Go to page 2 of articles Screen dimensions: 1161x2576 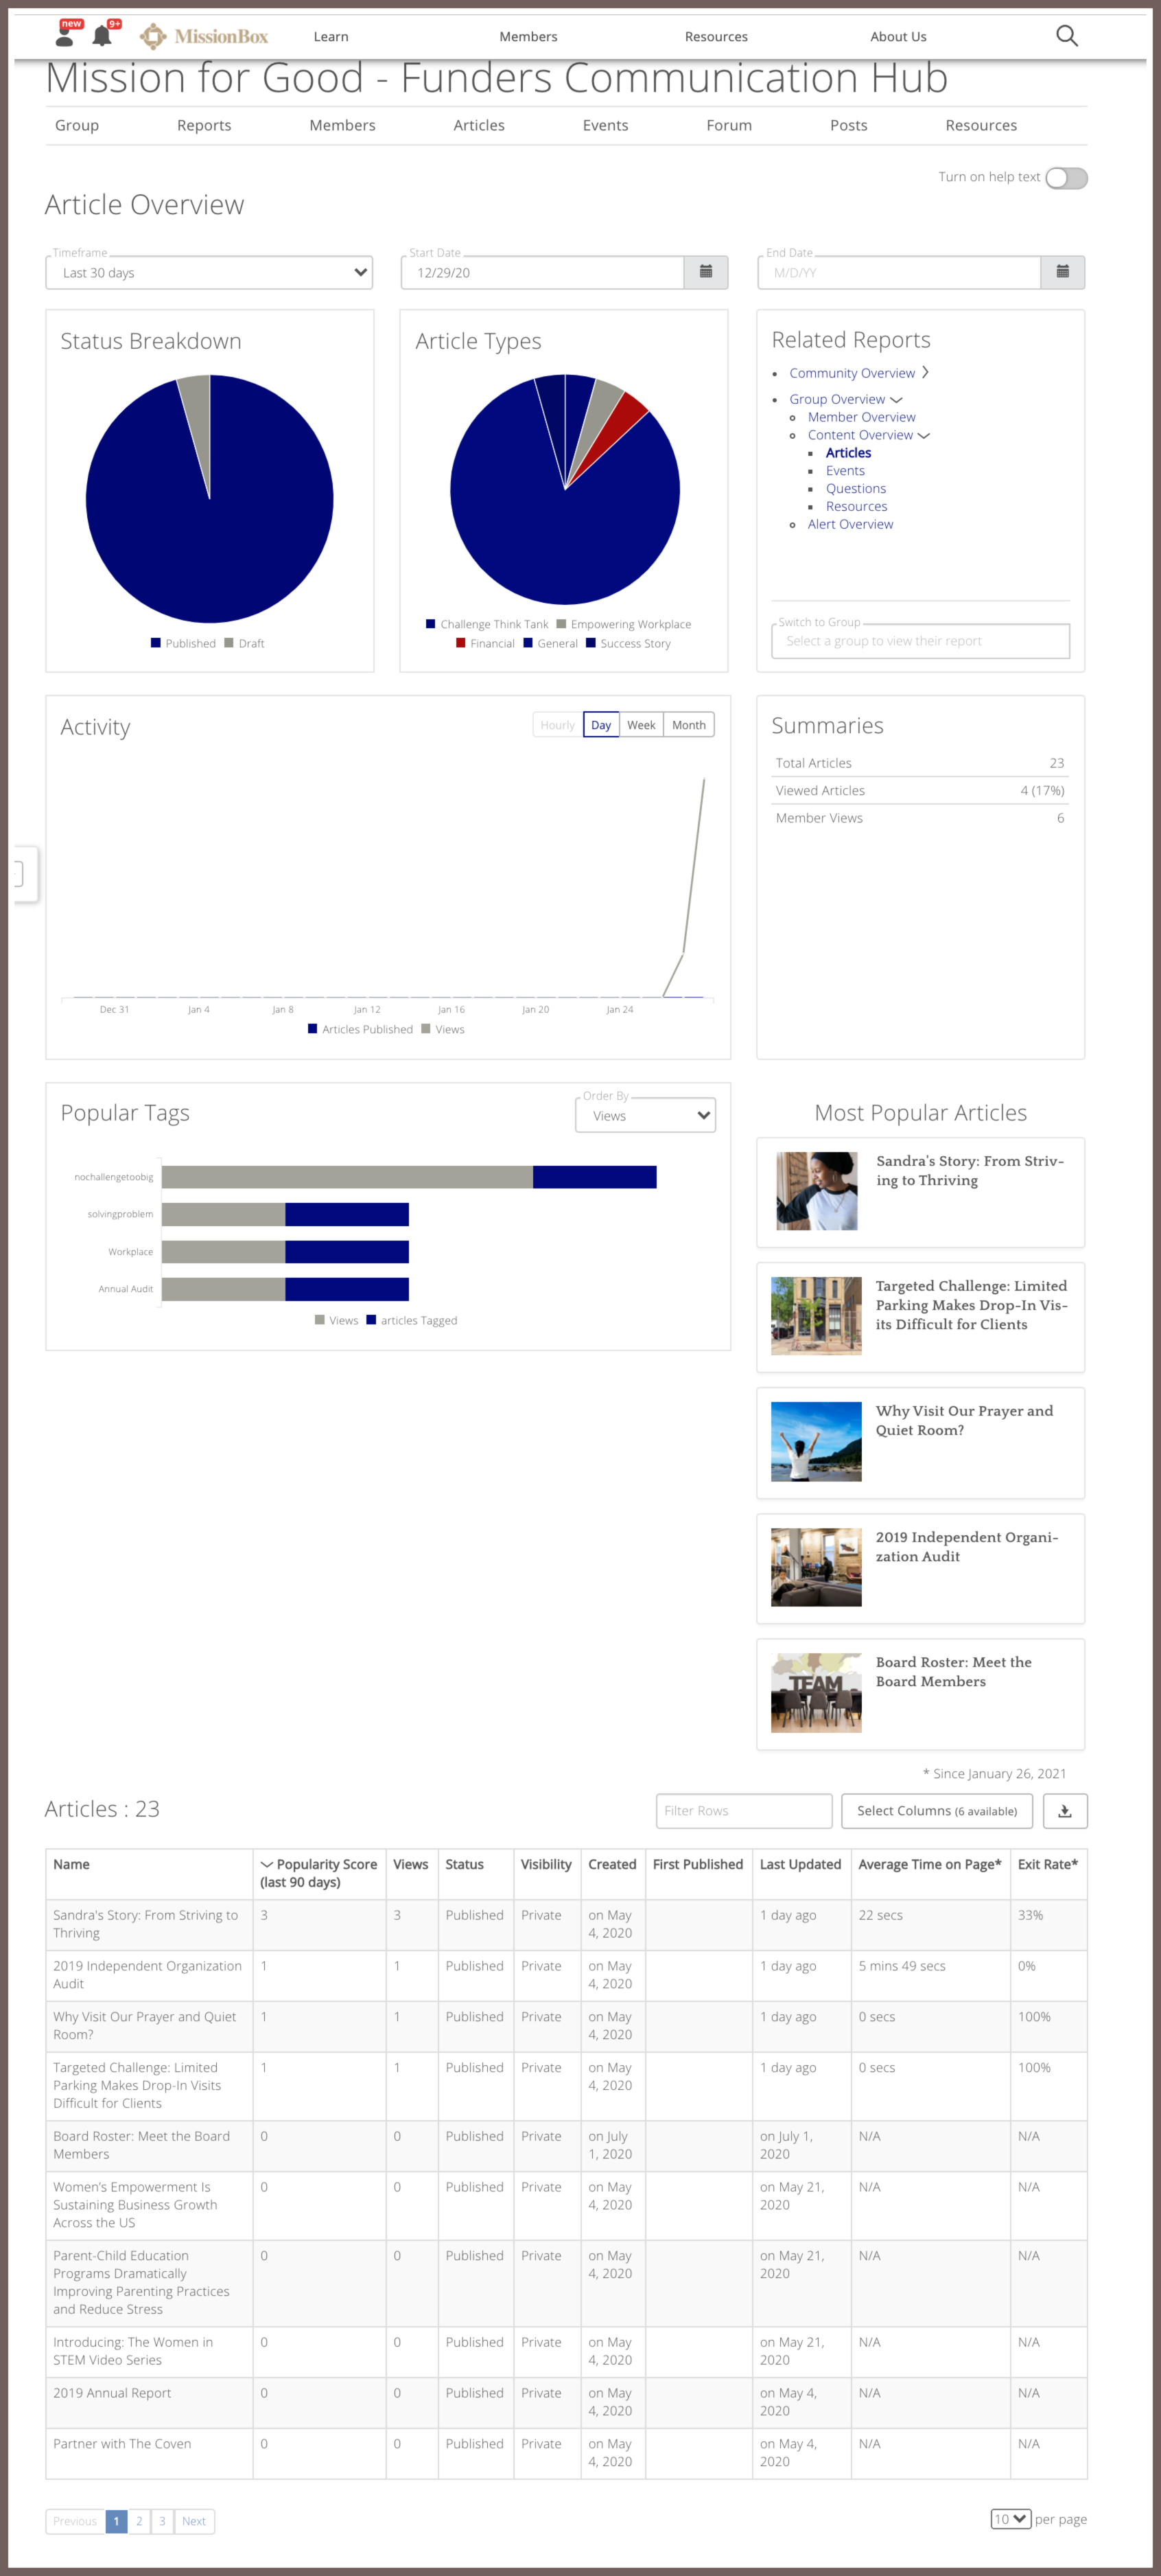(x=139, y=2520)
